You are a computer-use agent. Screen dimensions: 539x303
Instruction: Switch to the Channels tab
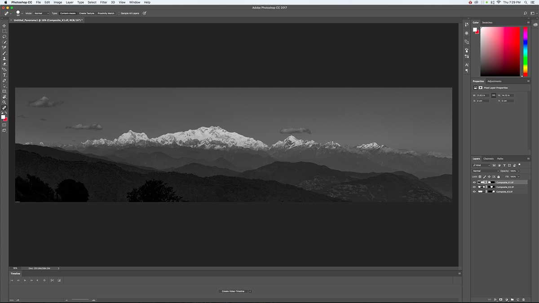click(490, 158)
